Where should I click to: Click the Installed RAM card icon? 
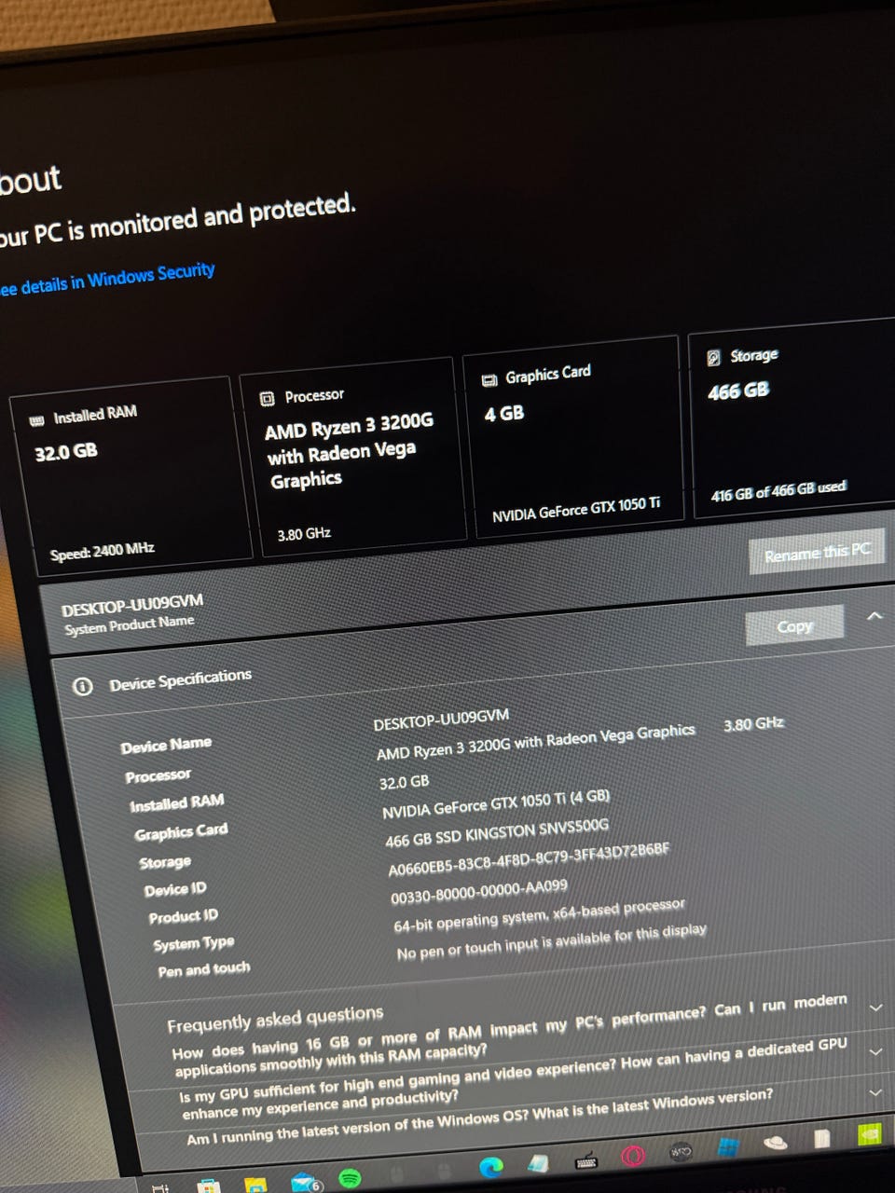tap(36, 420)
